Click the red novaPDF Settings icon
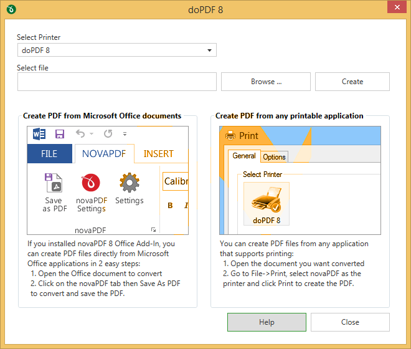411x349 pixels. (91, 183)
